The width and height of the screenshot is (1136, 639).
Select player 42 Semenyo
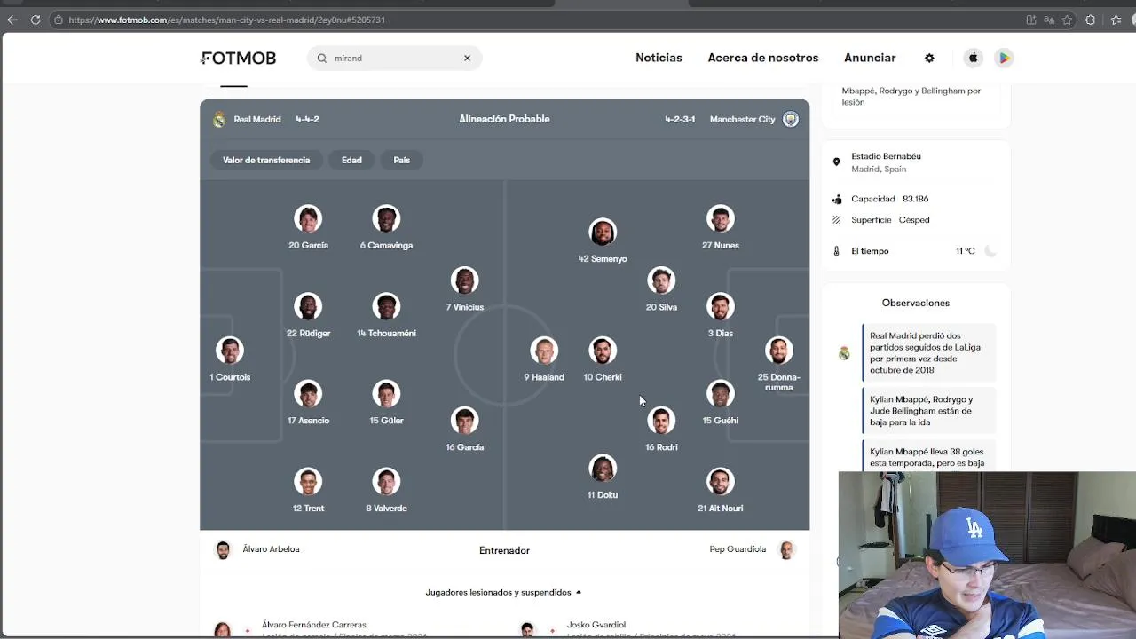(603, 241)
